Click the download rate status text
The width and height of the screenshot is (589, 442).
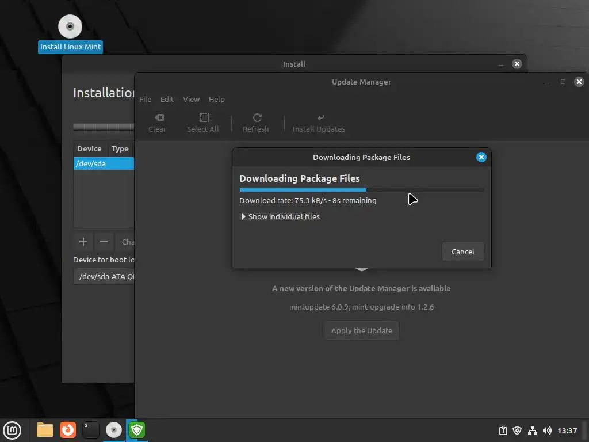[x=308, y=201]
